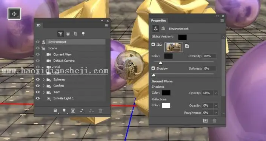Hide the Text group

[38, 92]
